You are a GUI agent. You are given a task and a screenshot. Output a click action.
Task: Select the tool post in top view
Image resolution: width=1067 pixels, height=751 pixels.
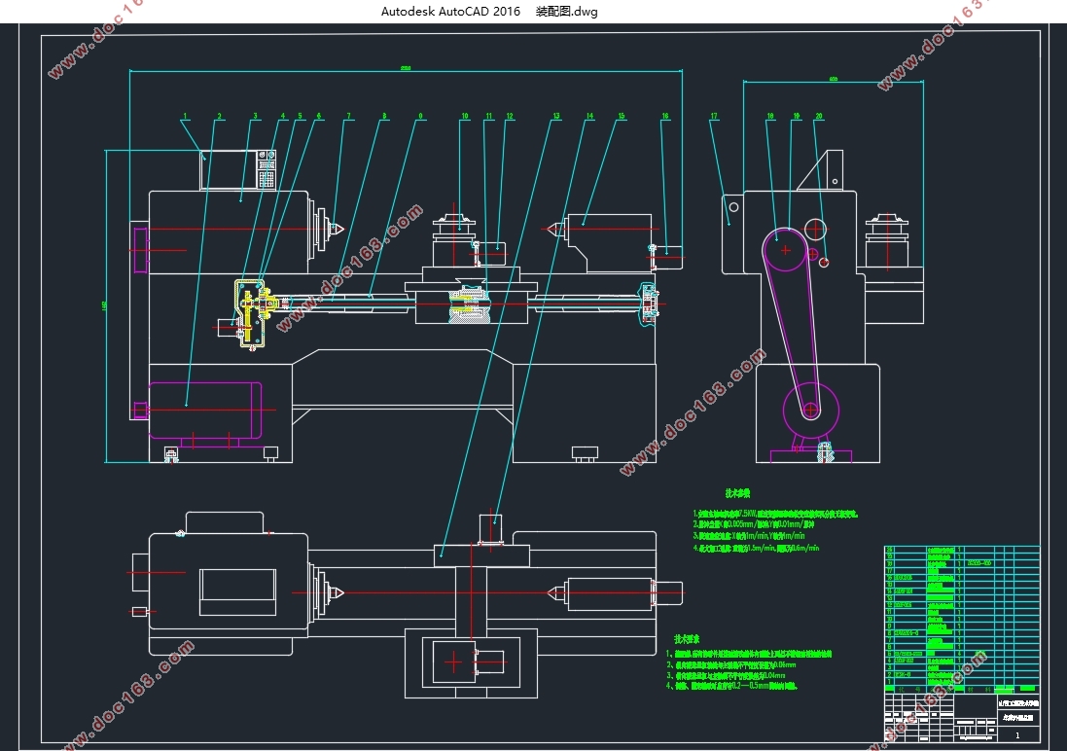click(490, 530)
